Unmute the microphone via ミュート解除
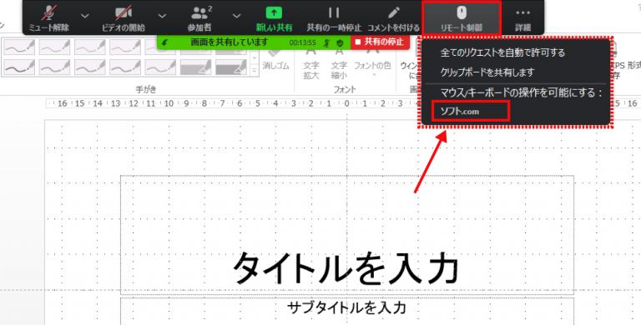Image resolution: width=641 pixels, height=325 pixels. coord(49,18)
